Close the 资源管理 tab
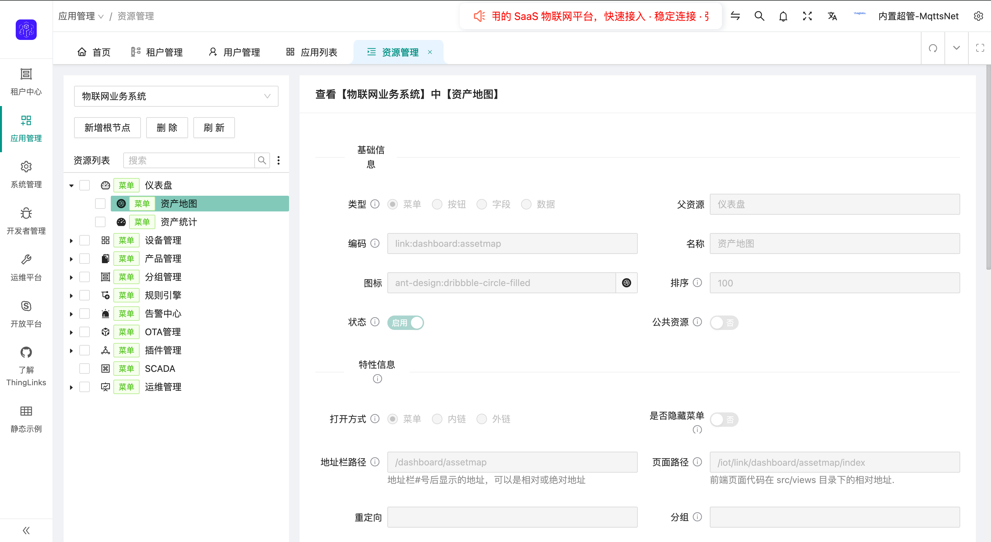The width and height of the screenshot is (991, 542). 430,52
